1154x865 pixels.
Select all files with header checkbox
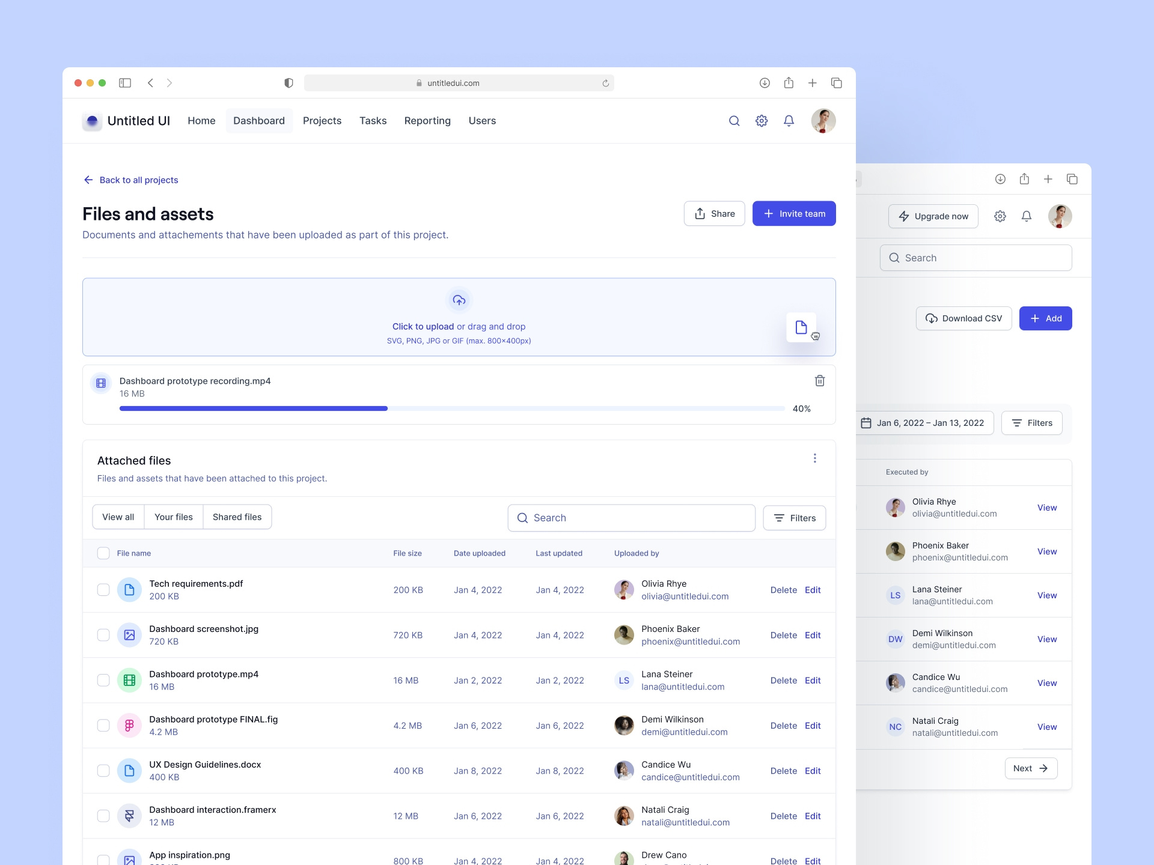pyautogui.click(x=103, y=553)
